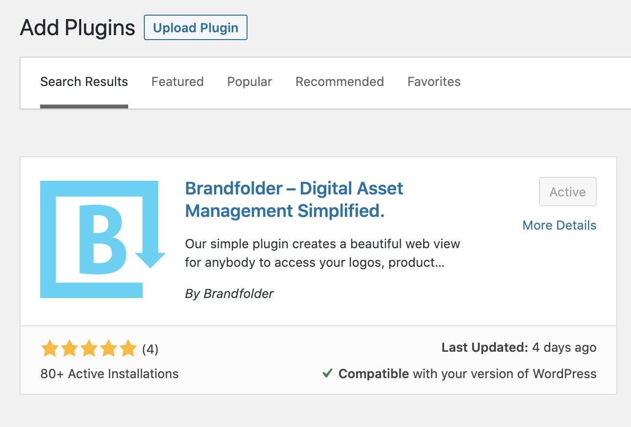The height and width of the screenshot is (427, 631).
Task: Click the '(4)' ratings count
Action: (150, 349)
